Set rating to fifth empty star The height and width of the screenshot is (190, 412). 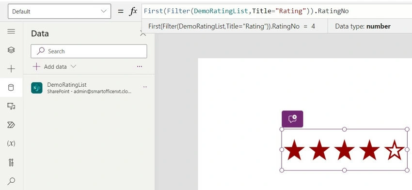(x=395, y=150)
